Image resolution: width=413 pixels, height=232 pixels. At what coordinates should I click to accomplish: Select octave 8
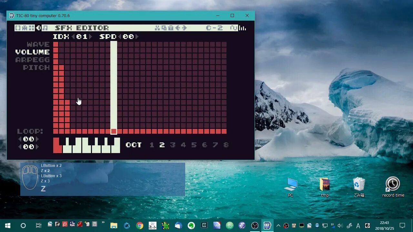(x=226, y=145)
